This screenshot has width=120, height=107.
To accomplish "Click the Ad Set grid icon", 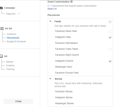I will pos(2,28).
